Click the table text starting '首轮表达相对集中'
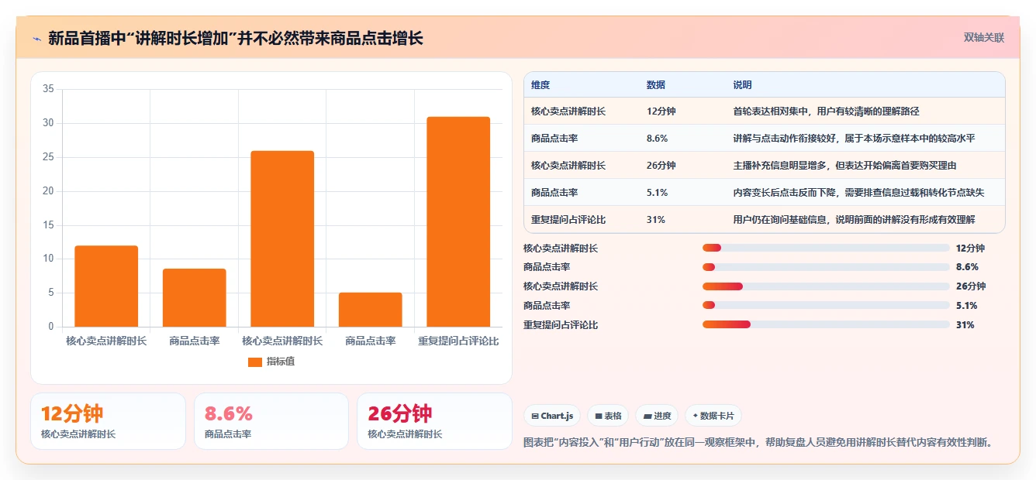1036x480 pixels. coord(827,111)
